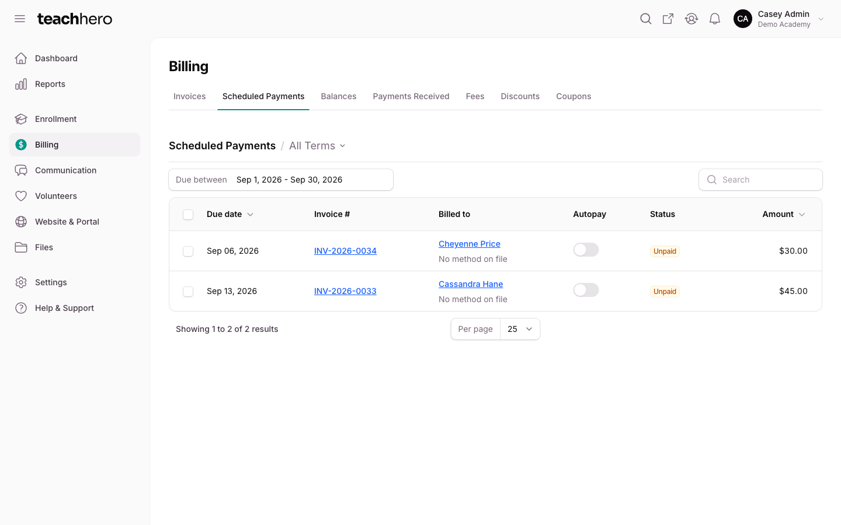Open Cassandra Hane profile link

coord(471,284)
